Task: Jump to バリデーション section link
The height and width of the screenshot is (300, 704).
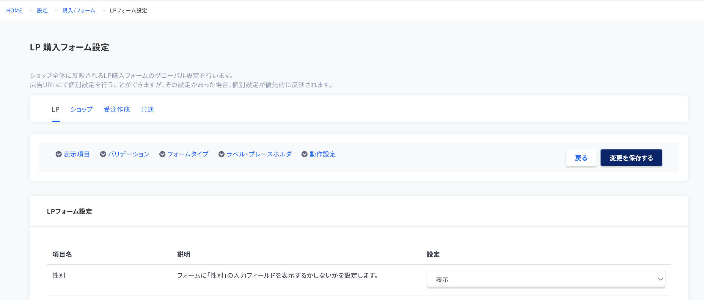Action: pos(129,154)
